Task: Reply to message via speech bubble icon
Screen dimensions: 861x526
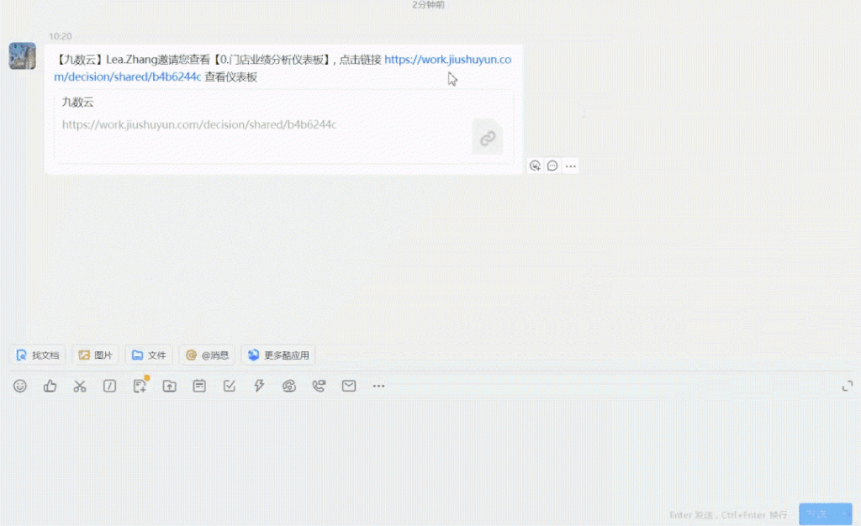Action: coord(552,166)
